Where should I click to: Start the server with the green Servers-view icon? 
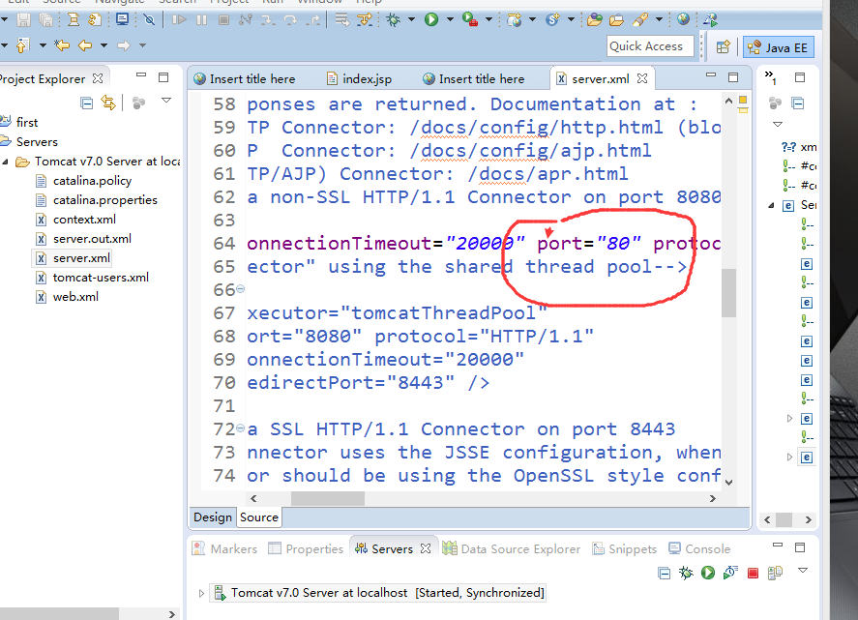tap(708, 573)
